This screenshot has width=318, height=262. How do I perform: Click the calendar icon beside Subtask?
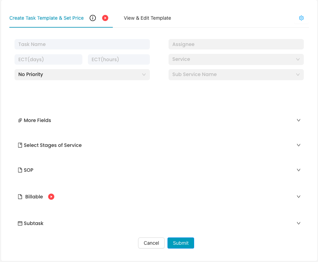pos(20,223)
